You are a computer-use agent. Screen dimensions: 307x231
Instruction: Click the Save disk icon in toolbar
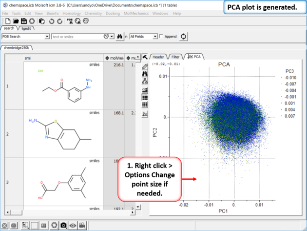click(24, 21)
